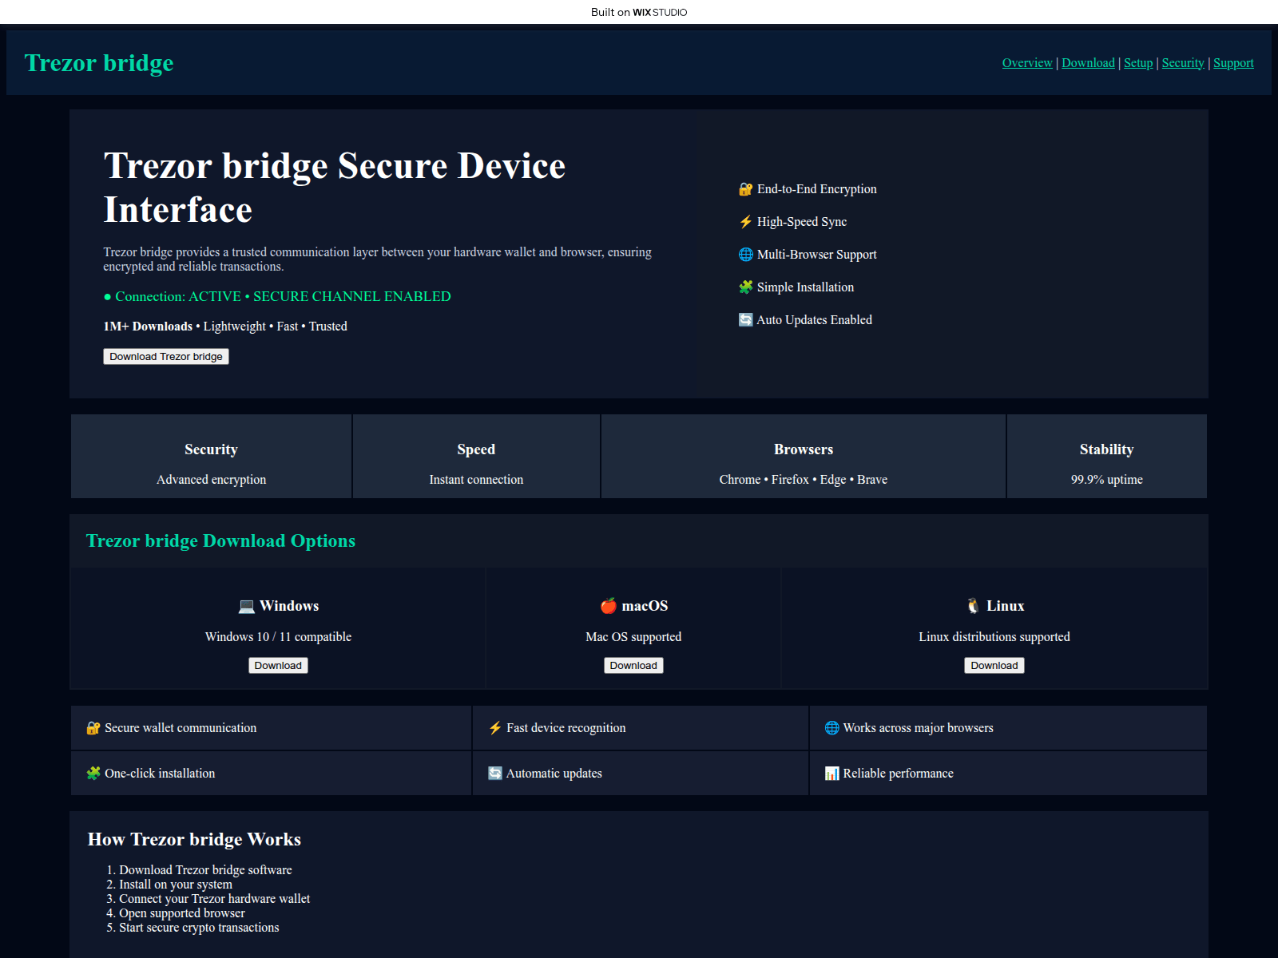Select the Browsers Chrome Firefox Edge Brave card
Viewport: 1278px width, 958px height.
pyautogui.click(x=804, y=457)
